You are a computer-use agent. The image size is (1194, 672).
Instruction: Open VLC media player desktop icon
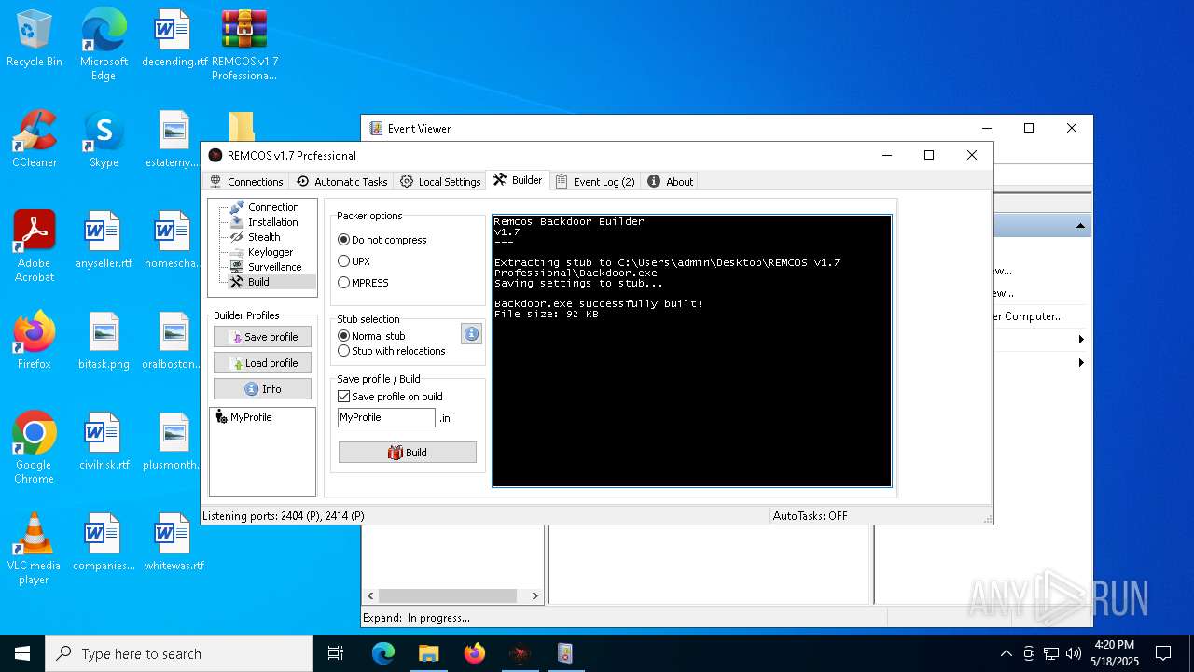35,548
